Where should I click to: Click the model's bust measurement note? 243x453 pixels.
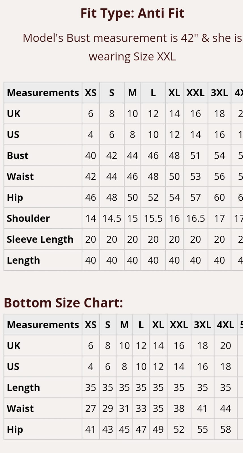pos(132,47)
